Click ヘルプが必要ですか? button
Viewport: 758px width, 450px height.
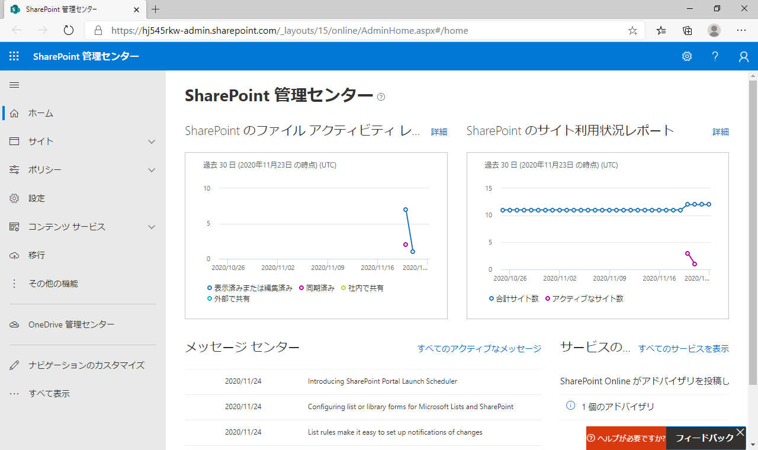(x=626, y=438)
